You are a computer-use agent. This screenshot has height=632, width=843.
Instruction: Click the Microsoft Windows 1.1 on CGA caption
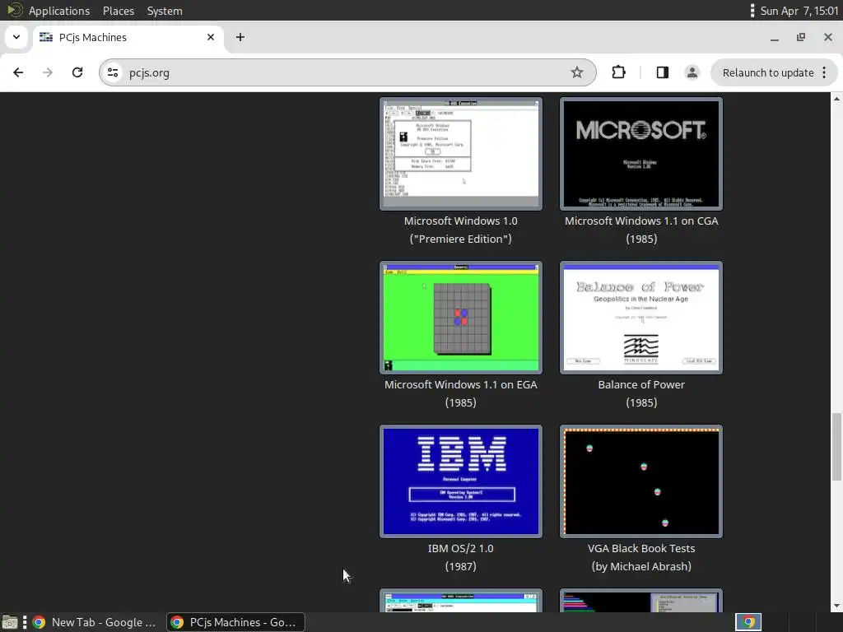point(640,230)
